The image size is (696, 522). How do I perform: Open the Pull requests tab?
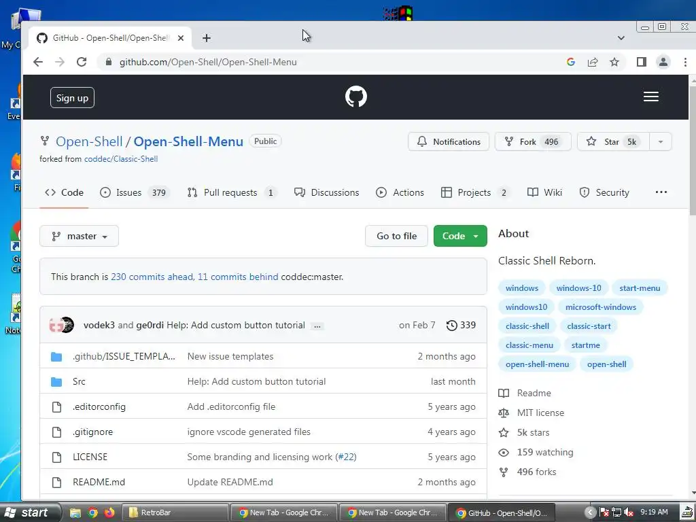coord(232,192)
